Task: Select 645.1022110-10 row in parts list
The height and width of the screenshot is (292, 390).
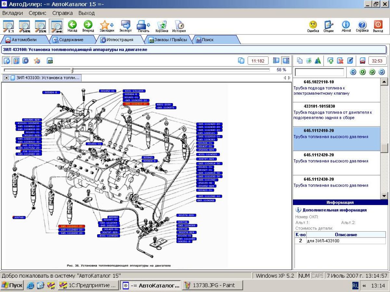Action: click(x=336, y=90)
